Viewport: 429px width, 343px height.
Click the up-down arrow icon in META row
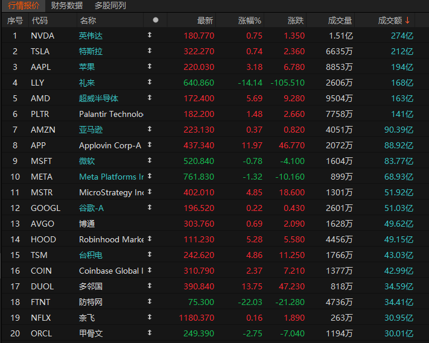click(x=150, y=176)
